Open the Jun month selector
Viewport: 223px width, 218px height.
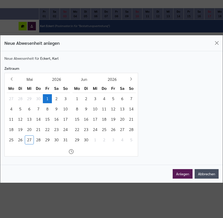(84, 80)
